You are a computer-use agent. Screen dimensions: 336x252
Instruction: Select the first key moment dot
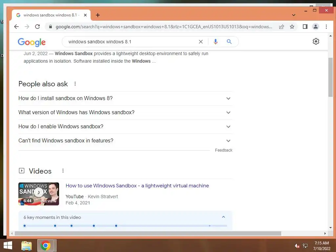point(25,226)
